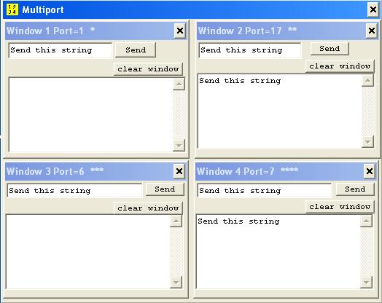Focus the Window 2 send text field
This screenshot has width=382, height=303.
[x=250, y=50]
